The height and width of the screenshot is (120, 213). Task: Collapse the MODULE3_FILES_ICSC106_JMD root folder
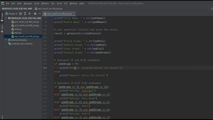[6, 18]
